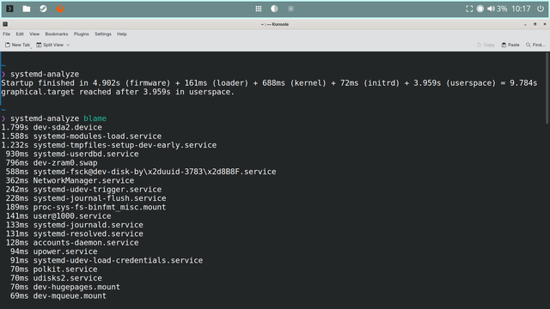Toggle the half-circle dark mode icon

coord(274,9)
